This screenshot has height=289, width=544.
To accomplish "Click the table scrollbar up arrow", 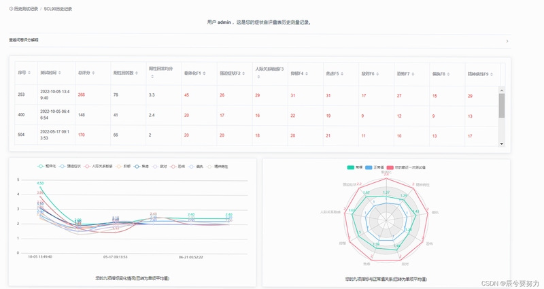I will point(501,90).
